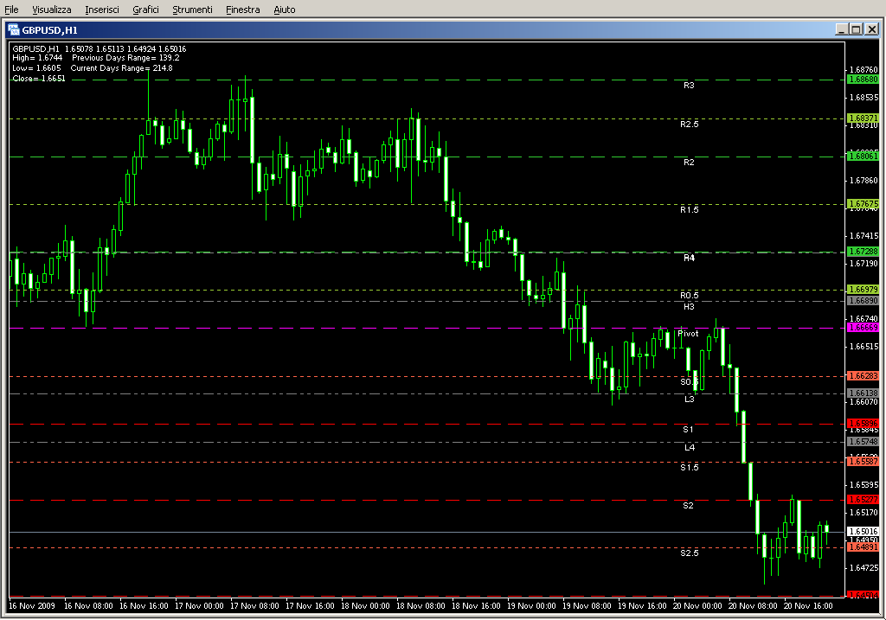The width and height of the screenshot is (886, 620).
Task: Click the R0.5 level label
Action: click(690, 296)
